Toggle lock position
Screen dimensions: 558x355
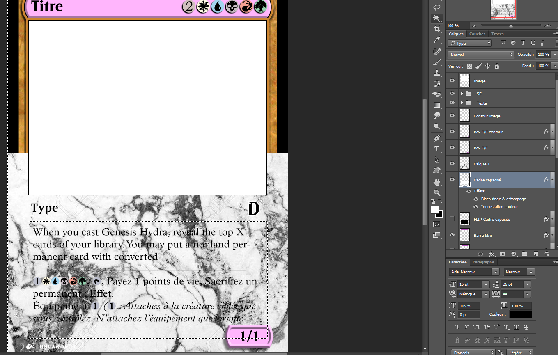(x=488, y=66)
